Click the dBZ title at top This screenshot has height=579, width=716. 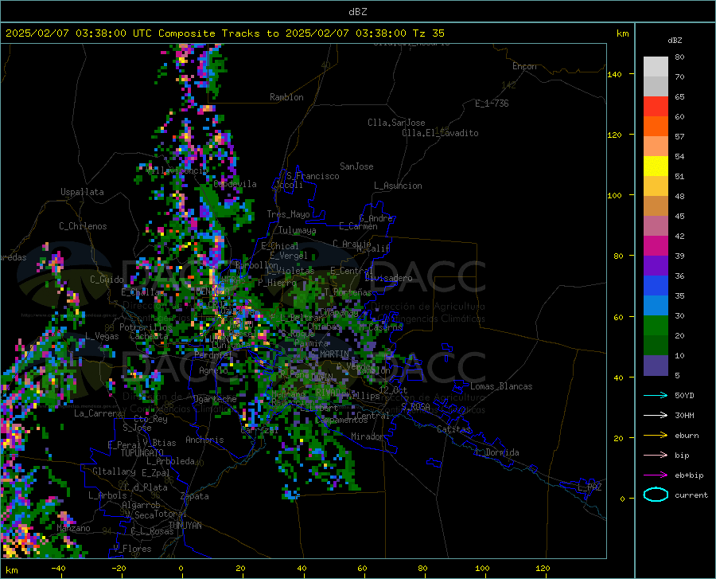pos(357,12)
